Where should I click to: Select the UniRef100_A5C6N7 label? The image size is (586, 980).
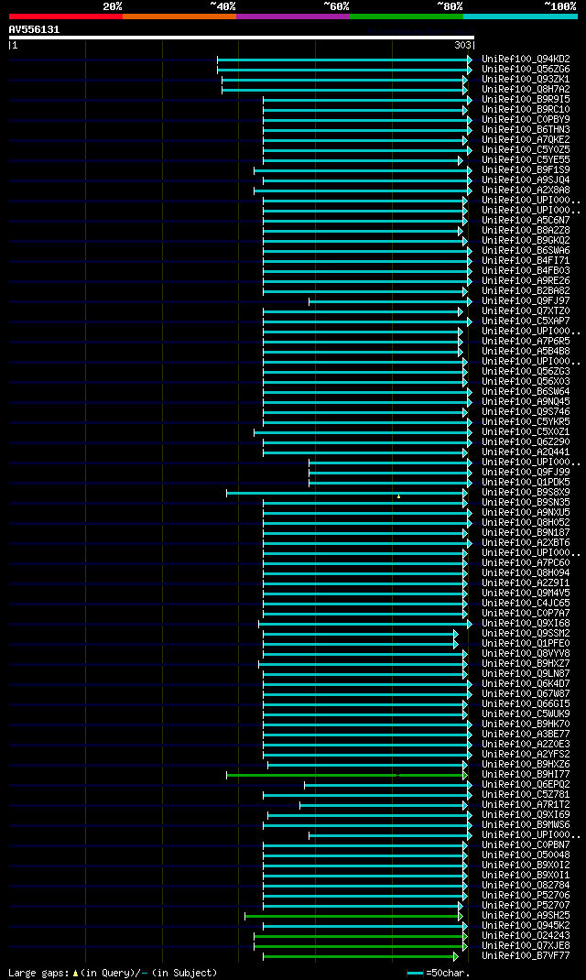point(526,221)
